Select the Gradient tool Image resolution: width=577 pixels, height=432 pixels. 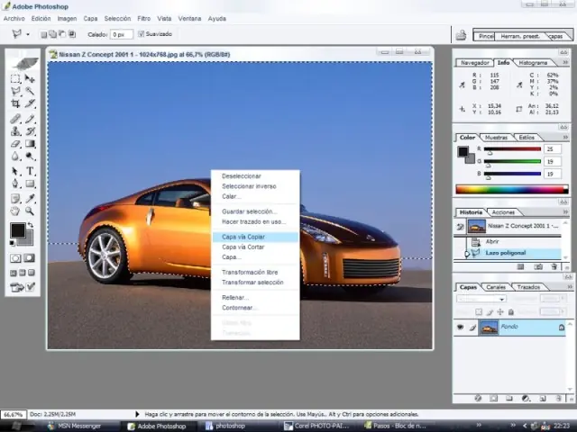30,144
